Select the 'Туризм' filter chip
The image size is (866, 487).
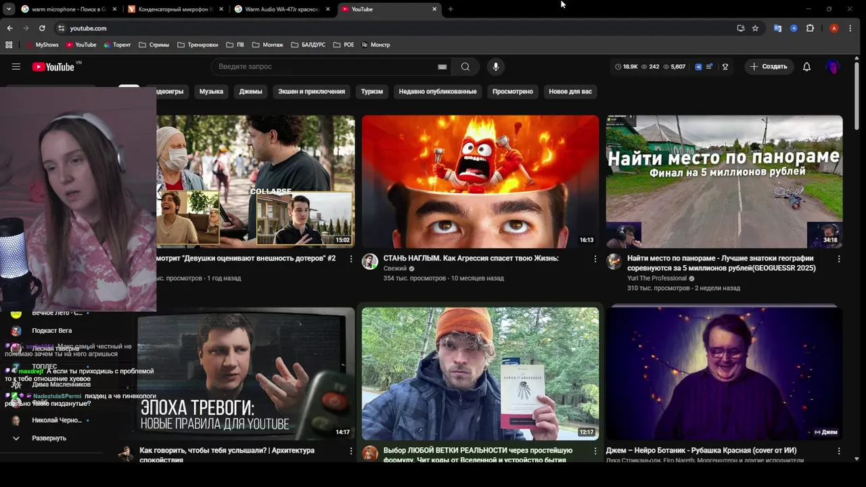tap(372, 91)
